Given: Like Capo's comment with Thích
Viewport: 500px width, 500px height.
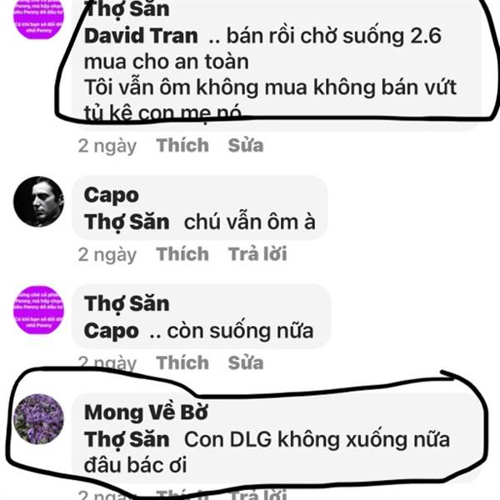Looking at the screenshot, I should tap(182, 254).
